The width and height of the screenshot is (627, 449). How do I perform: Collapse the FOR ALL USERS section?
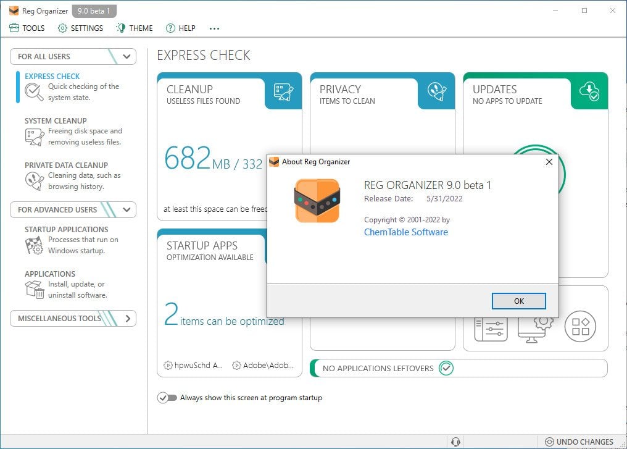pos(127,56)
